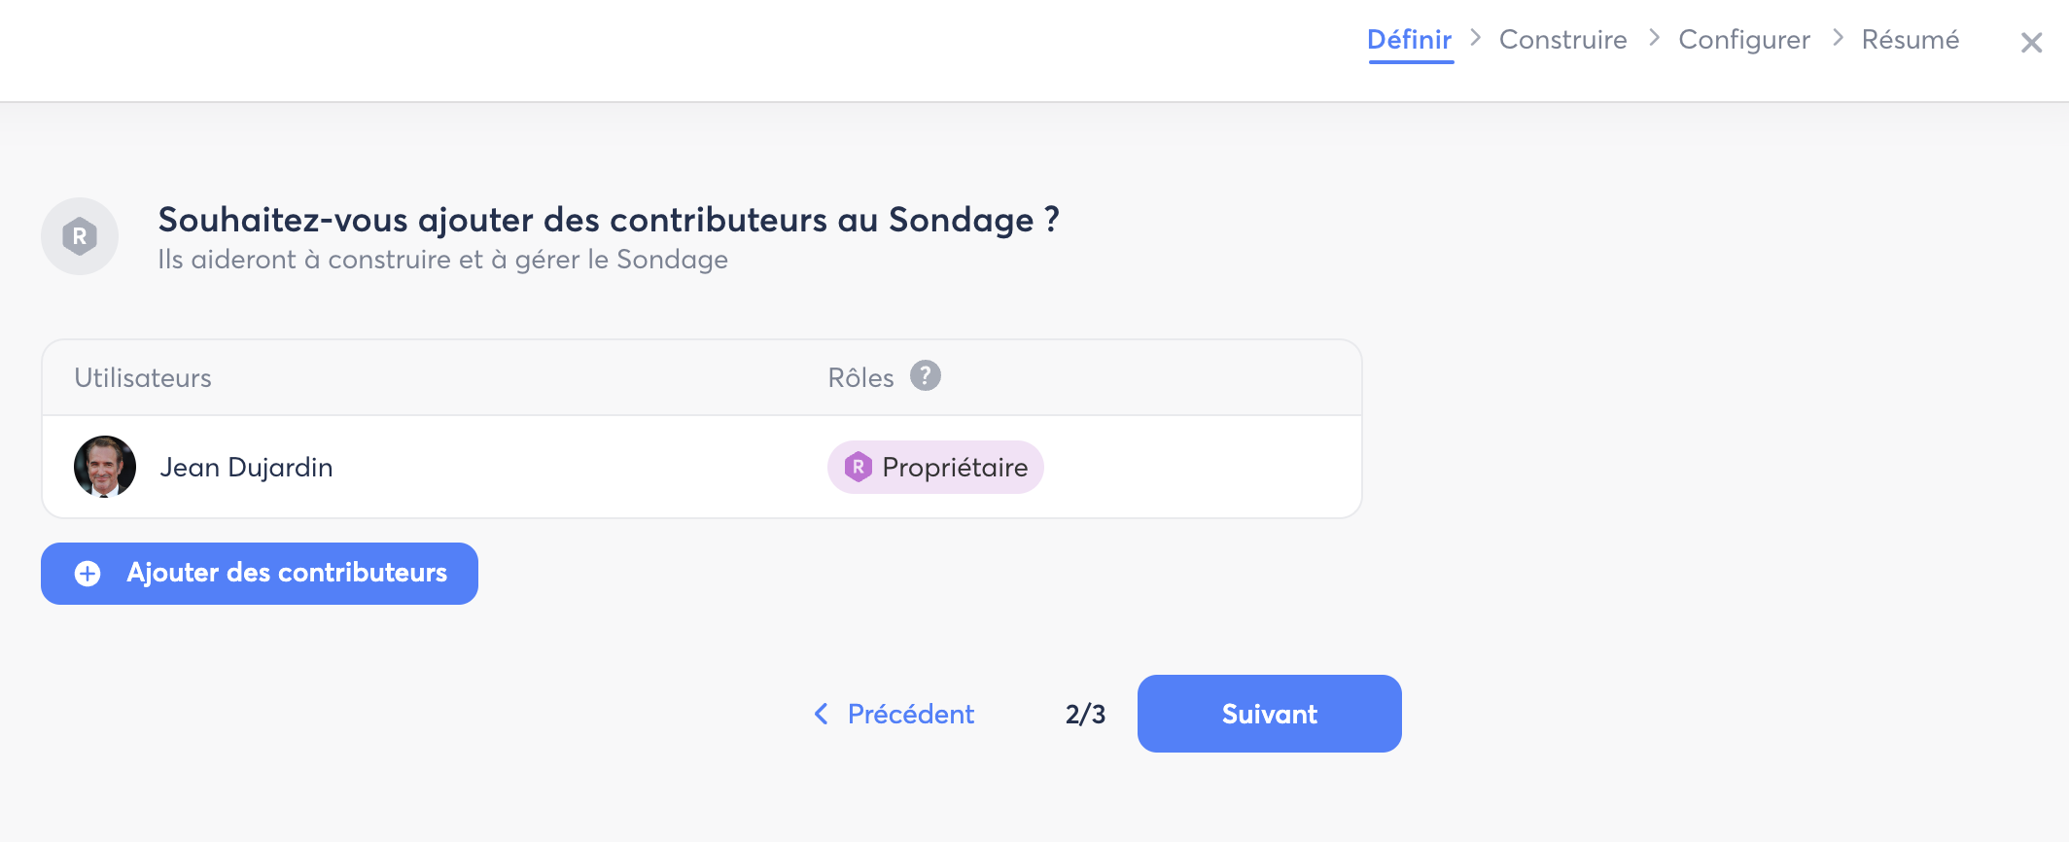Click the Propriétaire role label
Image resolution: width=2069 pixels, height=842 pixels.
pos(955,468)
